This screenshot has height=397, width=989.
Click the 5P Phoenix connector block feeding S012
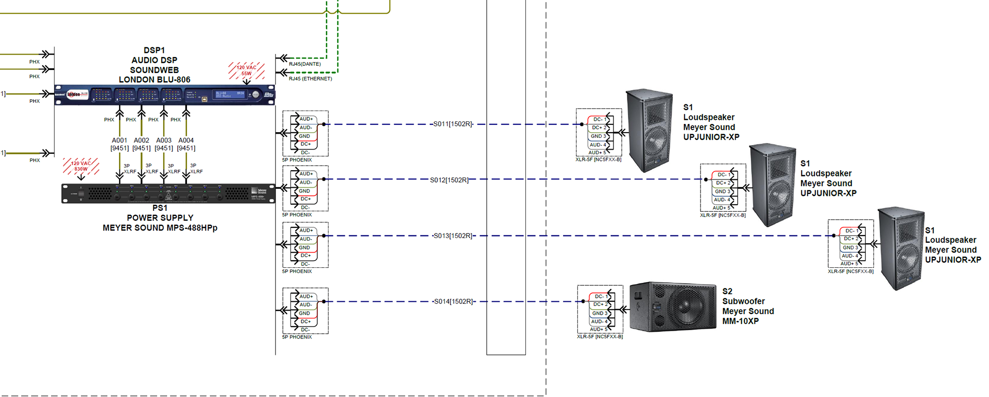(x=305, y=188)
